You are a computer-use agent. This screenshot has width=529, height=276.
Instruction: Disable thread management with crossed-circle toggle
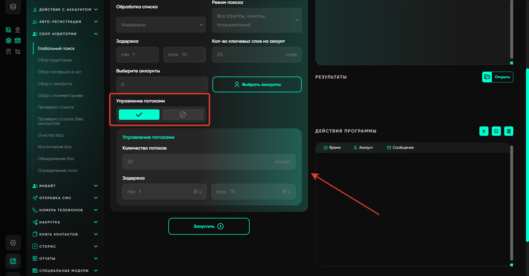pyautogui.click(x=183, y=115)
